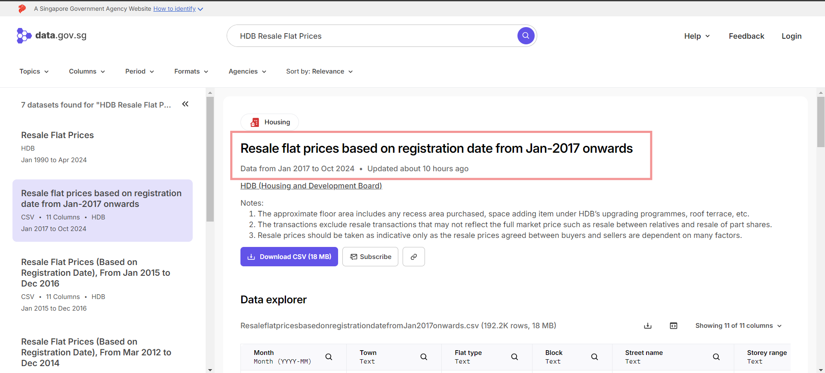
Task: Click the sidebar results vertical scrollbar
Action: pyautogui.click(x=210, y=159)
